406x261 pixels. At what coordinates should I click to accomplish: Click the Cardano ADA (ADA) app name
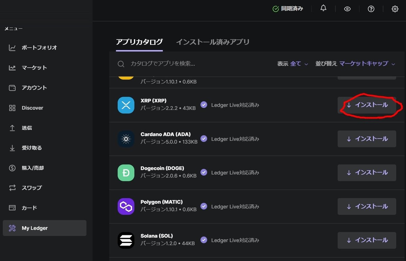165,134
